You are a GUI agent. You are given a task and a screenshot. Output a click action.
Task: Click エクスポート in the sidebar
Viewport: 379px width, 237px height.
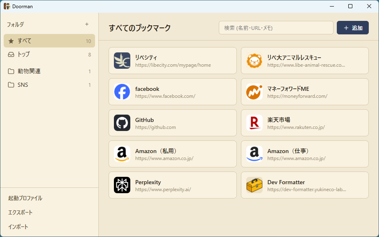(20, 212)
